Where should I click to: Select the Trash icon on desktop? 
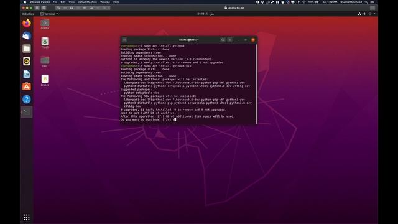(x=45, y=43)
